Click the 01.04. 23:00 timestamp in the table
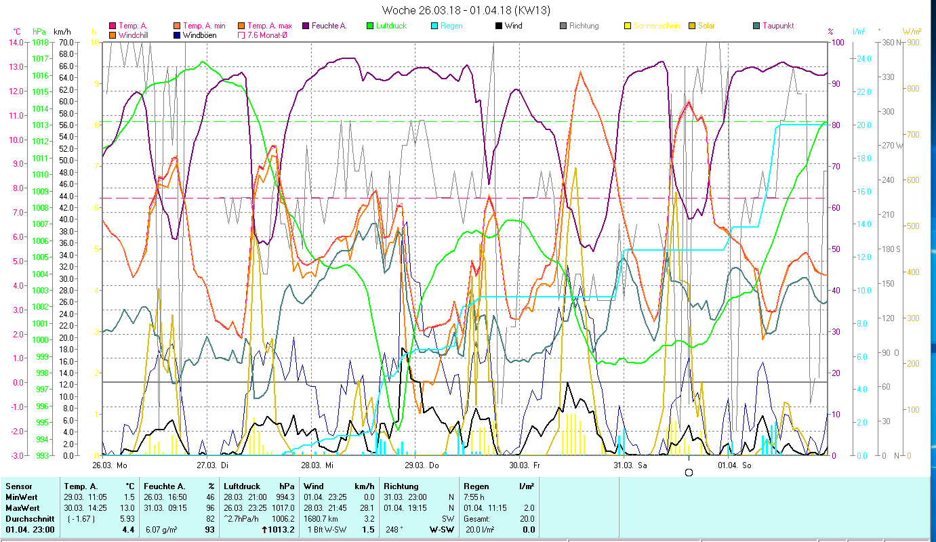Image resolution: width=936 pixels, height=542 pixels. click(30, 529)
